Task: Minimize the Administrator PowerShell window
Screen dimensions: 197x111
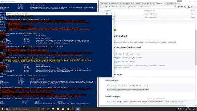Action: [x=102, y=14]
